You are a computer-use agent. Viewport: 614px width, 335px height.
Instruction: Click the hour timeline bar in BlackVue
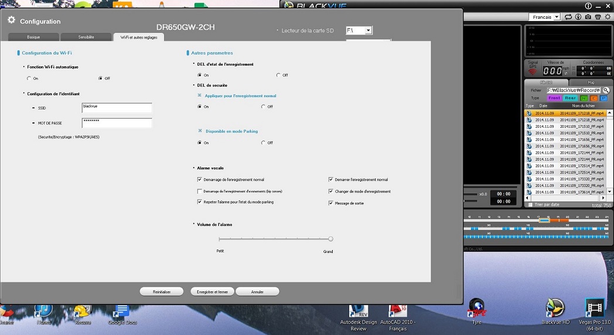[x=536, y=220]
